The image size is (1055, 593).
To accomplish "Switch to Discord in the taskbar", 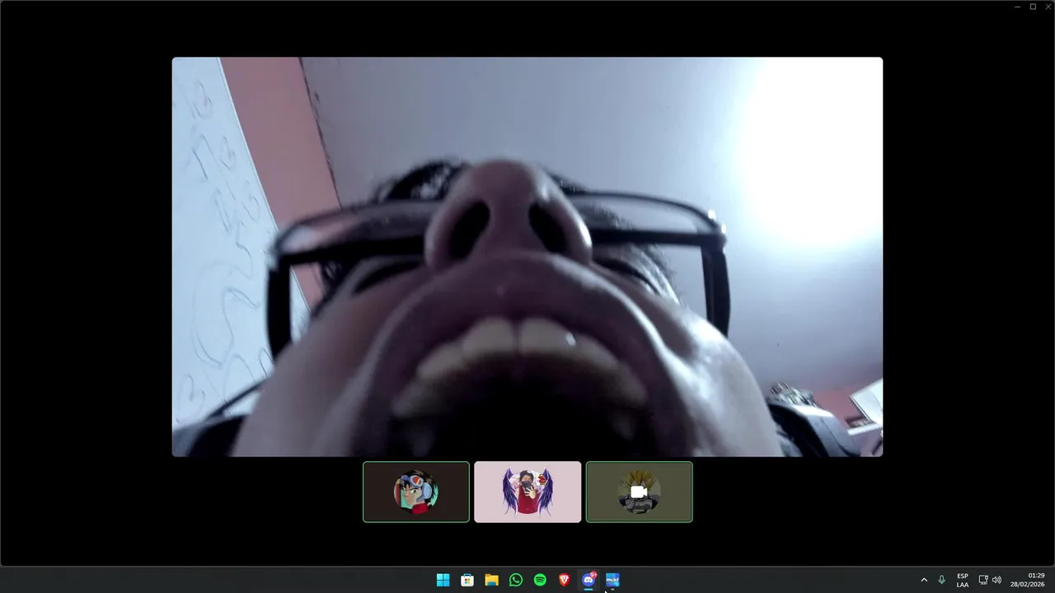I will coord(588,580).
